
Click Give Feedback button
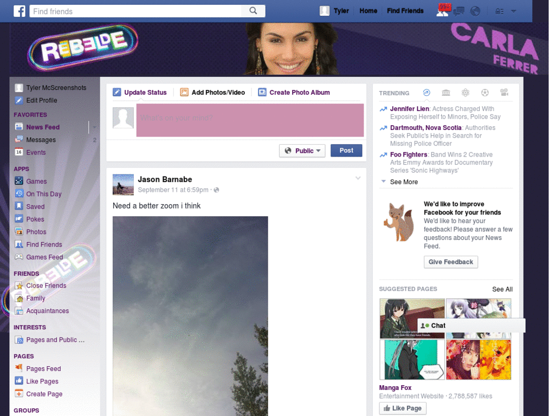[450, 262]
